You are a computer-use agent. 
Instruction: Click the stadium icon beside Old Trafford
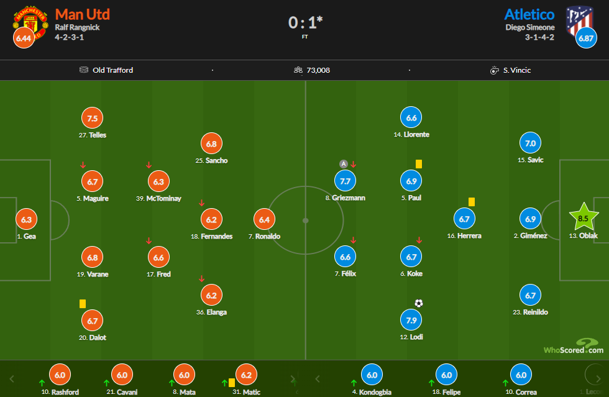84,70
